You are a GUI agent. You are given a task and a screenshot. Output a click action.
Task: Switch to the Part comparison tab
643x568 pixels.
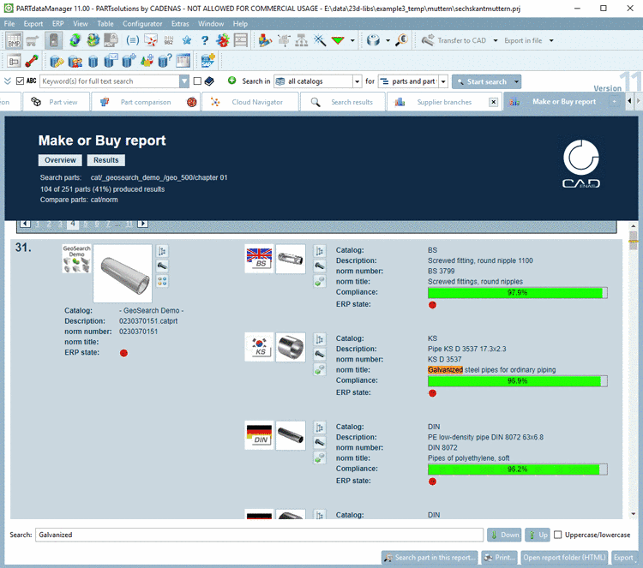(x=146, y=102)
